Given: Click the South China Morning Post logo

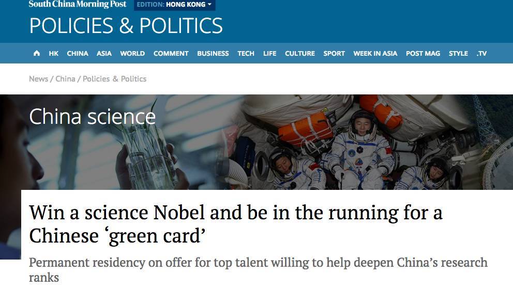Looking at the screenshot, I should [78, 4].
